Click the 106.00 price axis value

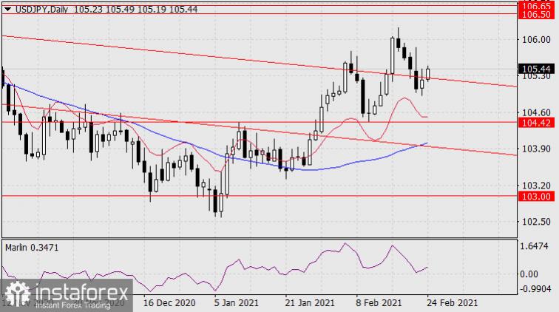(x=536, y=40)
